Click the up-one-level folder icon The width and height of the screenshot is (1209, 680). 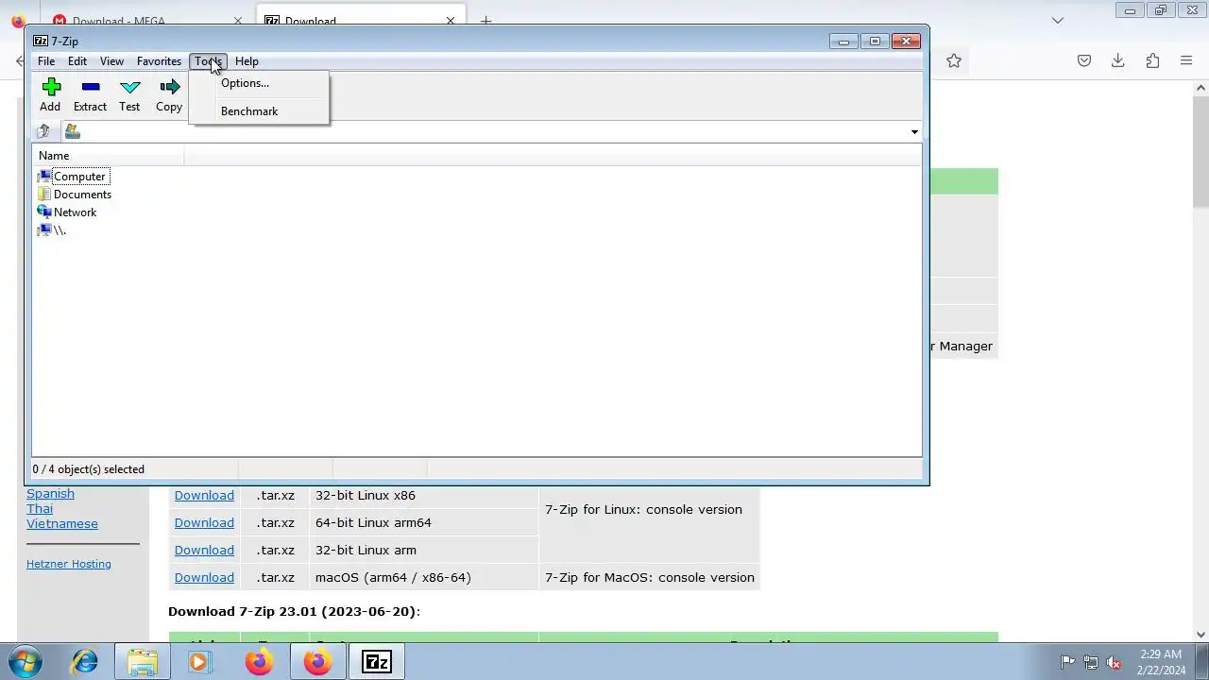point(43,131)
